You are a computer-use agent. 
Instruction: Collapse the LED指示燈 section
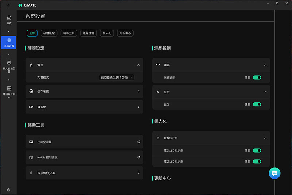coord(265,138)
